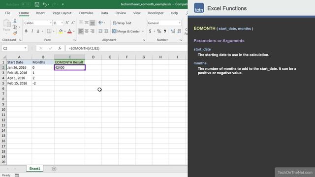Screen dimensions: 315x177
Task: Click the Cut scissors icon
Action: pyautogui.click(x=15, y=21)
